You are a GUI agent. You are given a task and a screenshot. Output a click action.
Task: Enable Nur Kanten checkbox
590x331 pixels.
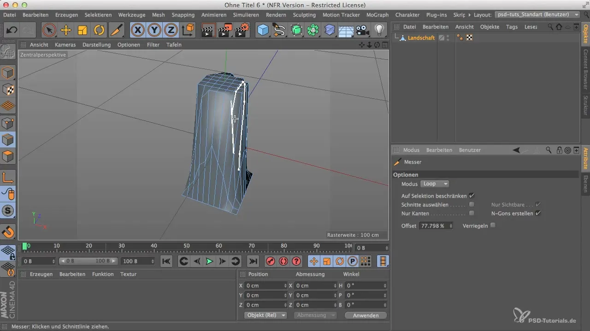472,213
